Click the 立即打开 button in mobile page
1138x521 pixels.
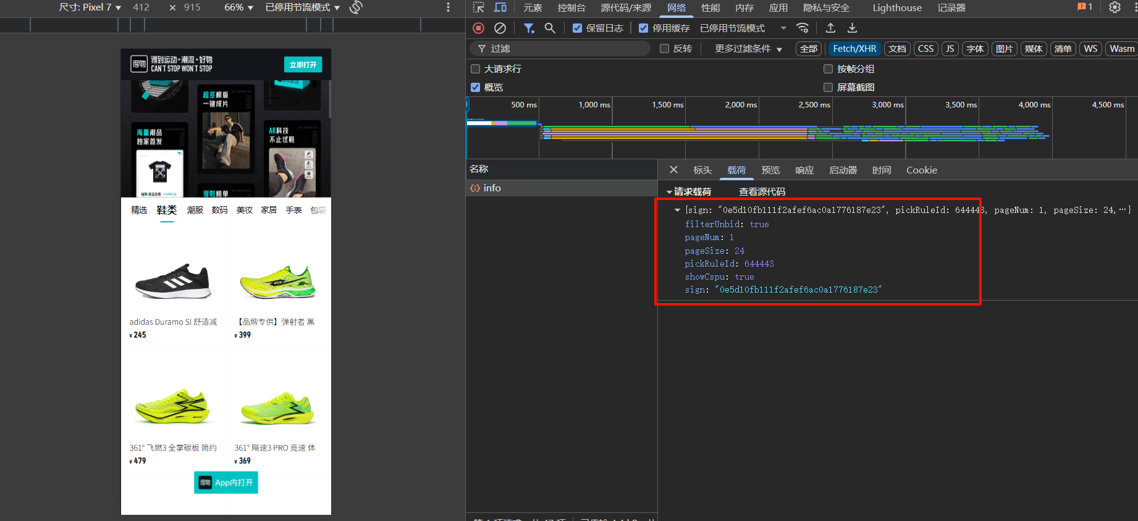303,65
